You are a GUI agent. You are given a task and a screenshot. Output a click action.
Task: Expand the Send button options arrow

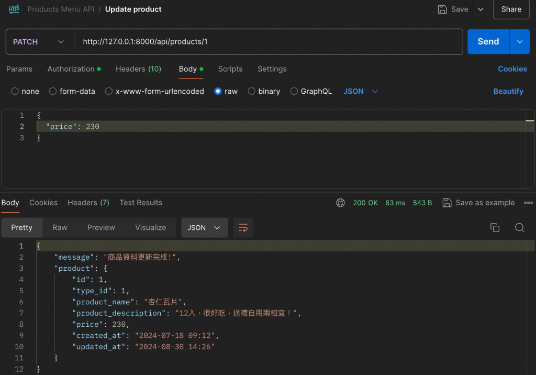coord(520,42)
